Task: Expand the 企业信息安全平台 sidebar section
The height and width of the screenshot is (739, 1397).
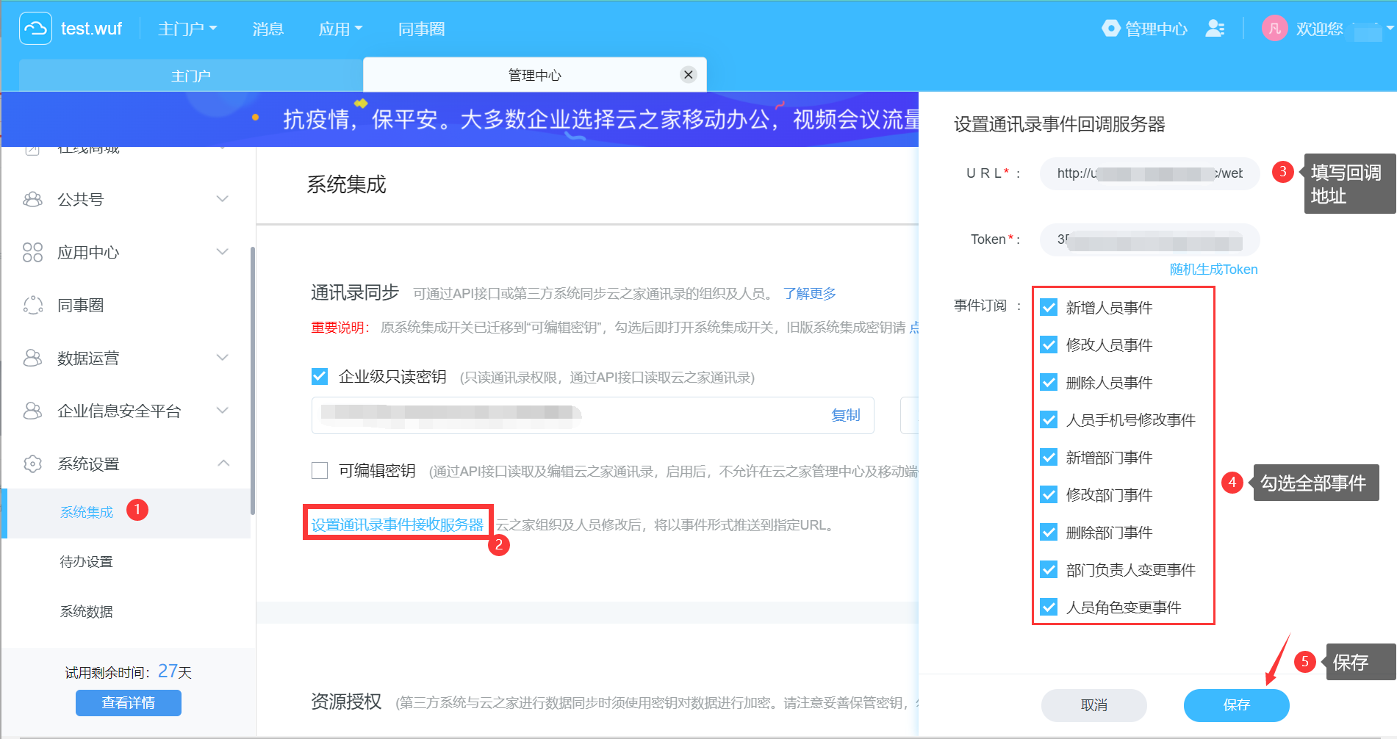Action: (223, 411)
